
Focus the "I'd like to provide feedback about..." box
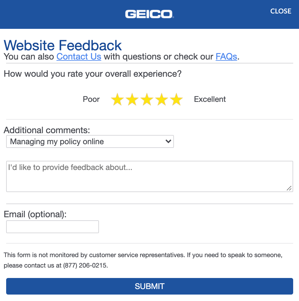[x=149, y=176]
